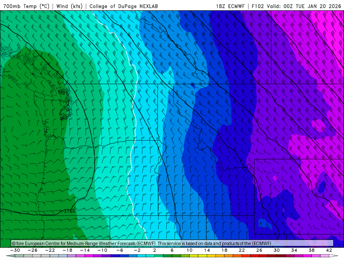Select the 30 value on the temperature scale
This screenshot has height=258, width=344.
click(276, 250)
